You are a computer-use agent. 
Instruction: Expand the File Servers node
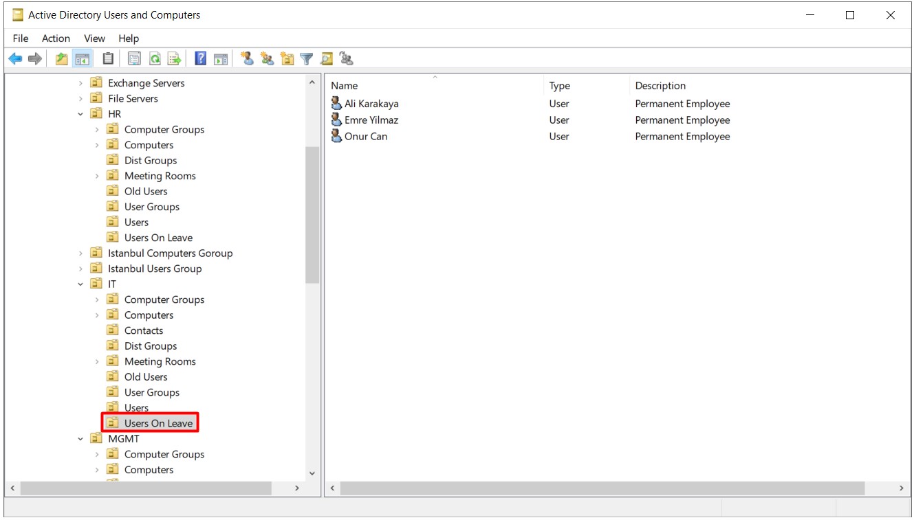(x=80, y=98)
